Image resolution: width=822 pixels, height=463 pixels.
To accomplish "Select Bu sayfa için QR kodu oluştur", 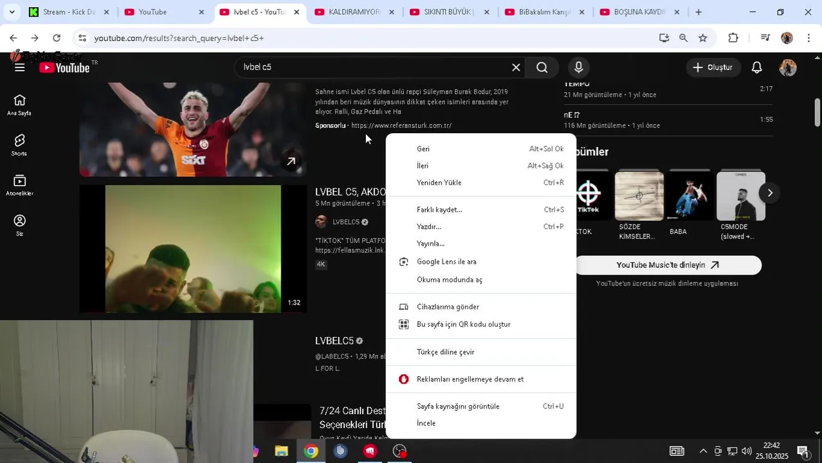I will click(481, 324).
